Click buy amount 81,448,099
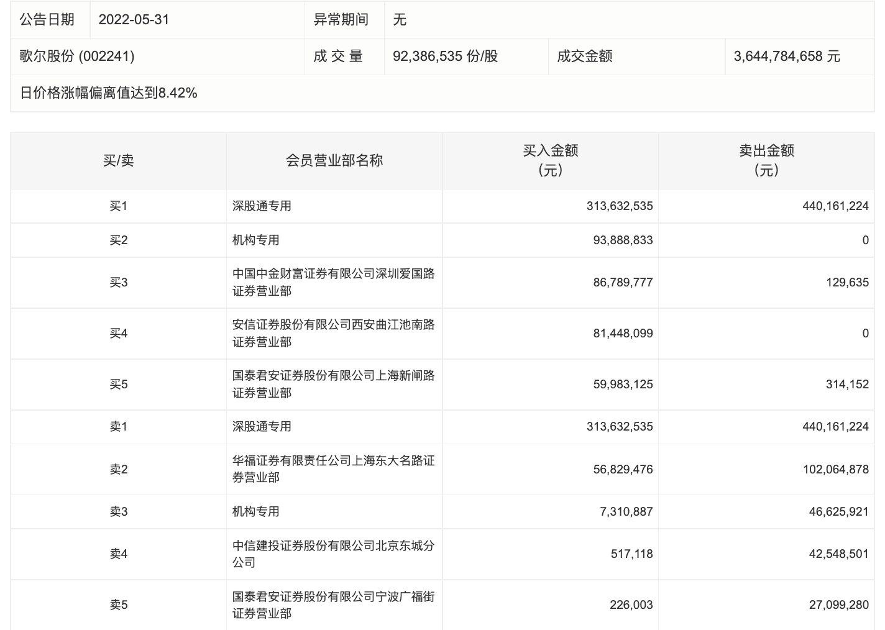 click(623, 333)
